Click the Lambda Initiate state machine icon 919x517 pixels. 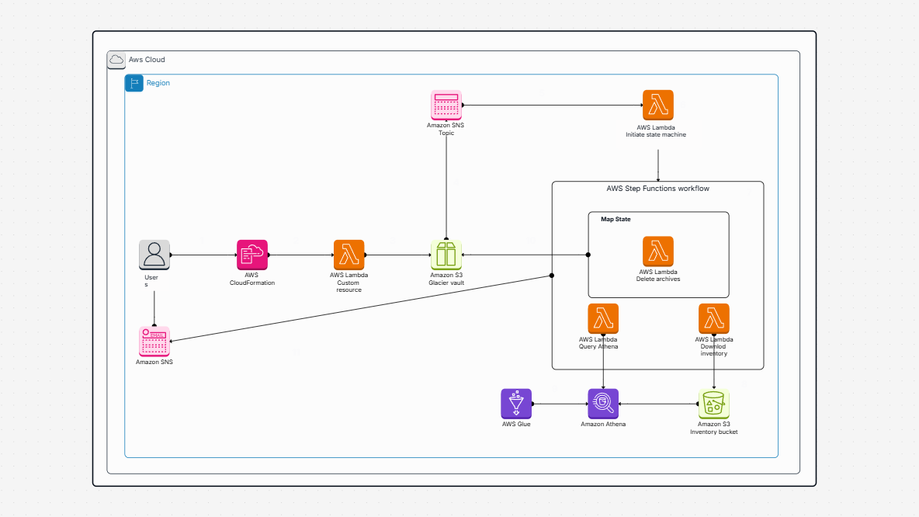[x=657, y=105]
